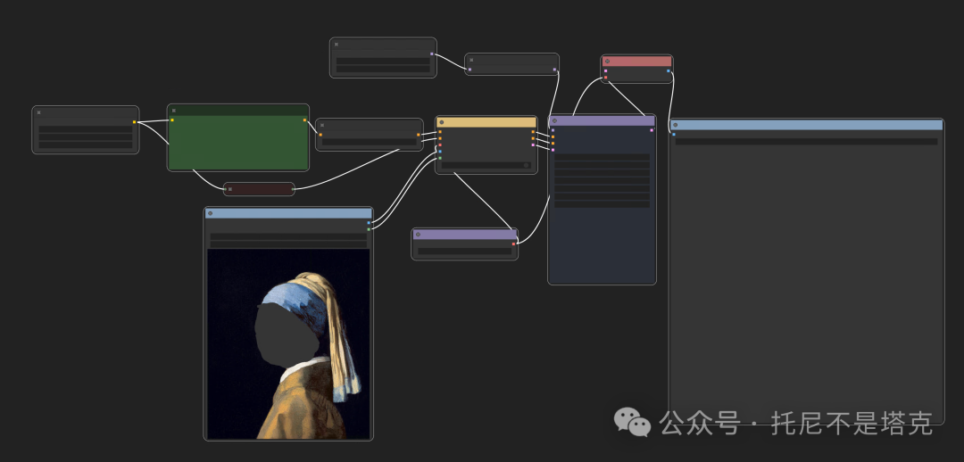Collapse the large purple-titled sampler node via its dot

click(x=554, y=121)
